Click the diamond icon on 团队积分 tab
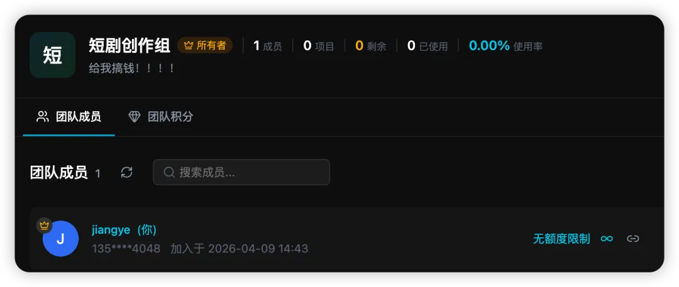The width and height of the screenshot is (679, 287). point(135,117)
